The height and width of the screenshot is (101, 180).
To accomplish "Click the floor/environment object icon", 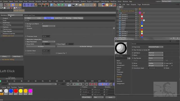I will tap(69, 5).
